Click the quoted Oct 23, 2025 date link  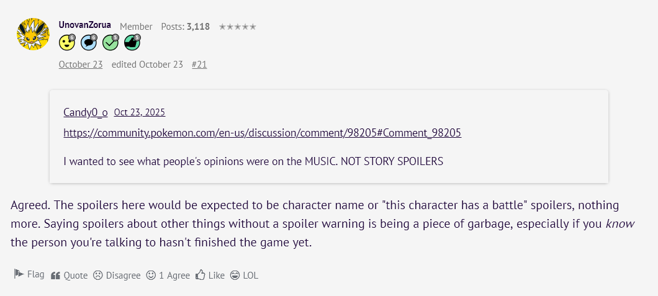coord(140,112)
